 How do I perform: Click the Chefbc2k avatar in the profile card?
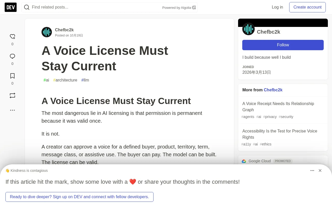tap(248, 29)
